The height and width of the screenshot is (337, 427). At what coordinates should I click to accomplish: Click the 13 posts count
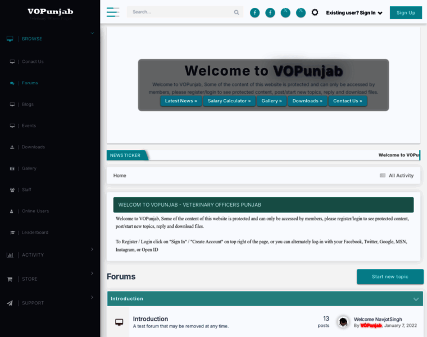pos(324,322)
